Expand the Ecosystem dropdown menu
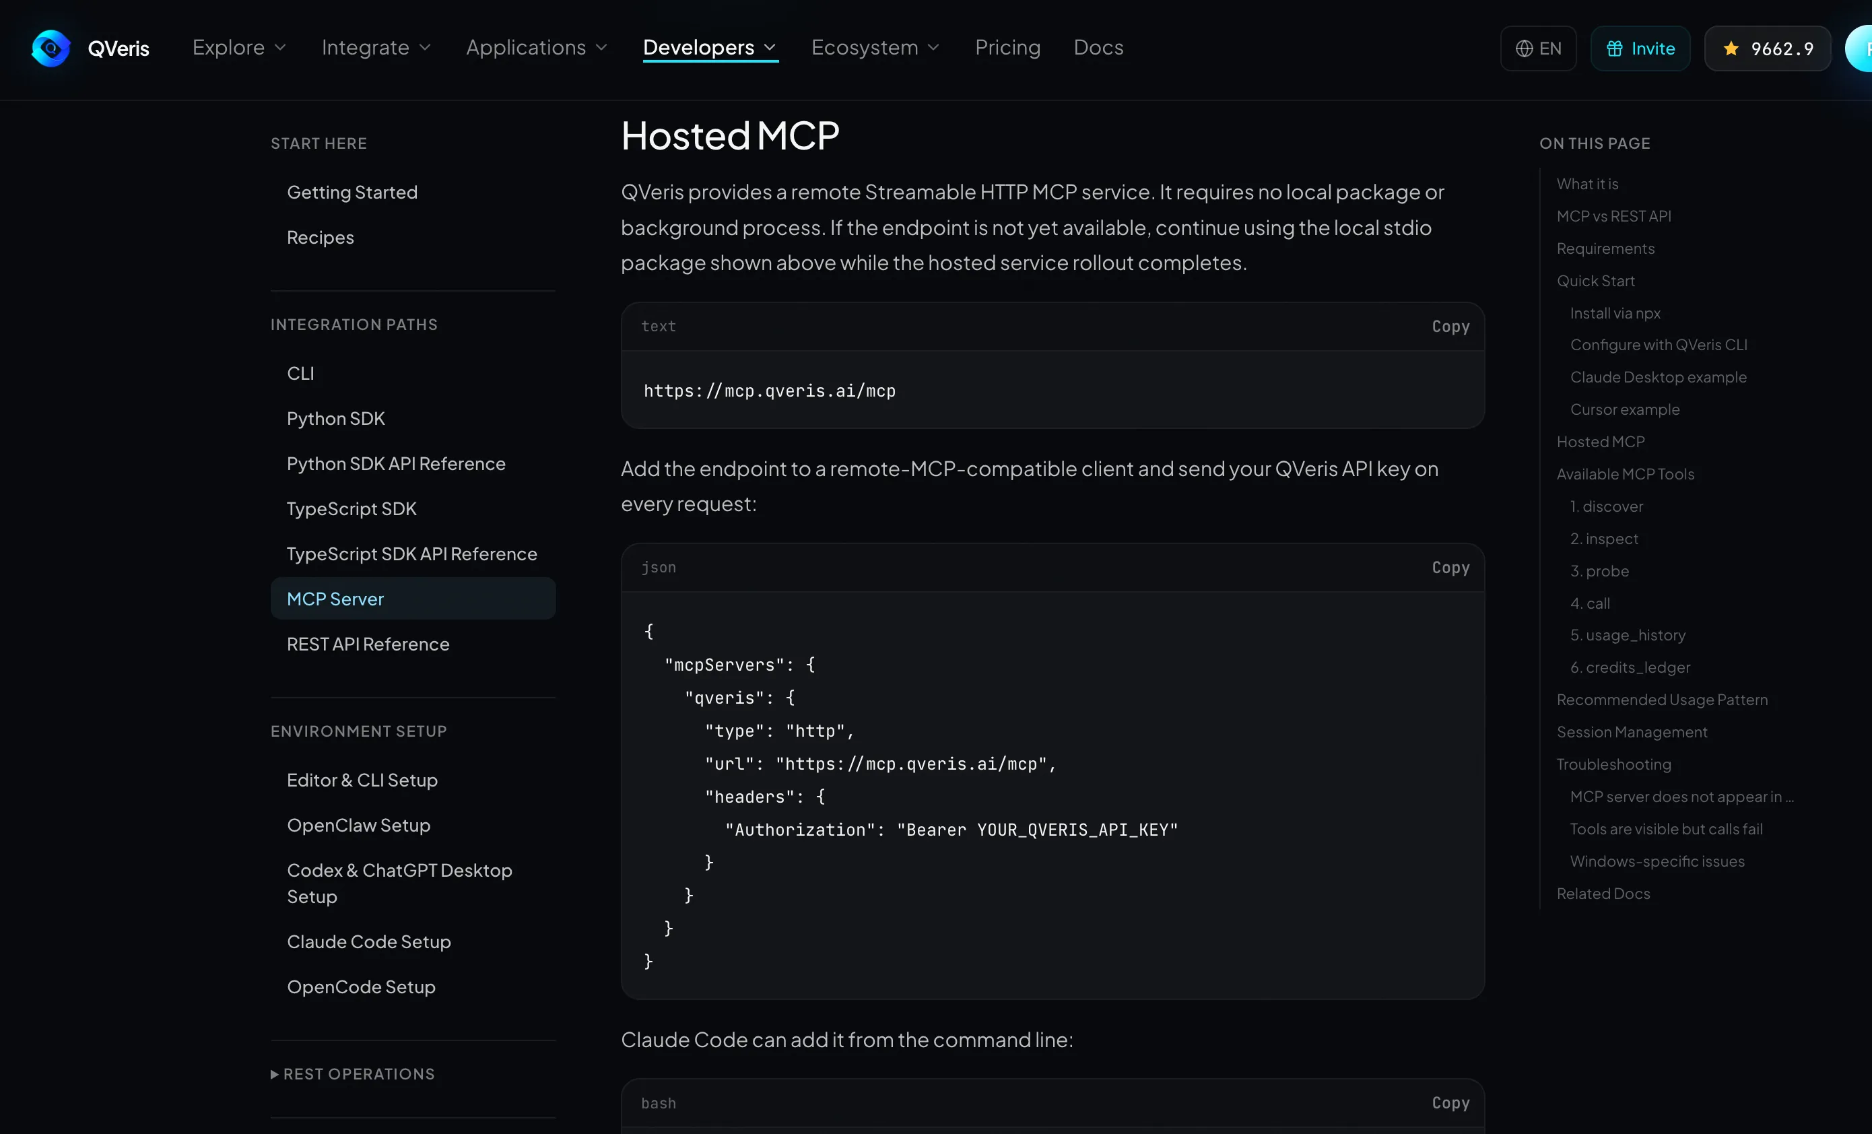The height and width of the screenshot is (1134, 1872). (x=875, y=47)
